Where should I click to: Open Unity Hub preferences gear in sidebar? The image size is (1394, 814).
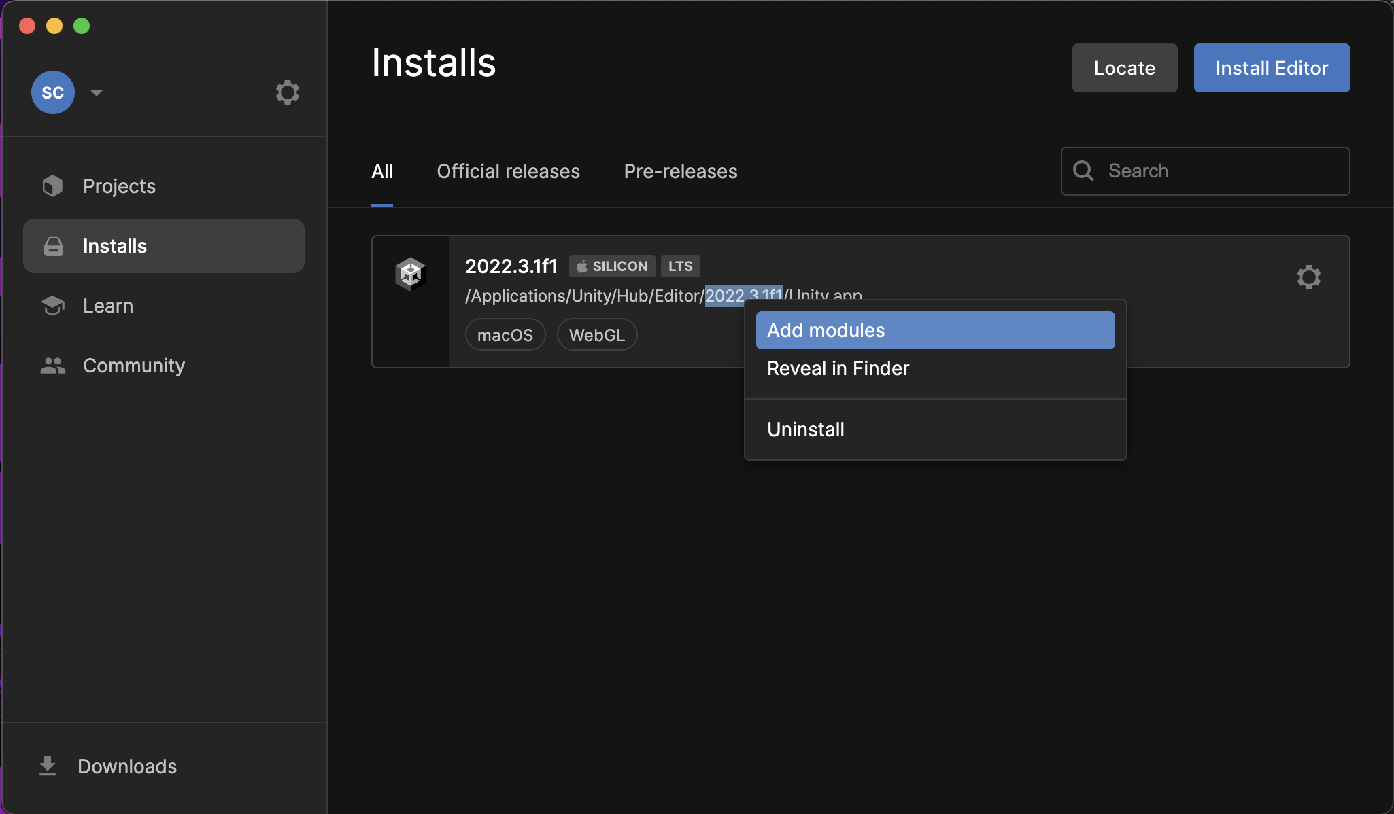pyautogui.click(x=287, y=92)
